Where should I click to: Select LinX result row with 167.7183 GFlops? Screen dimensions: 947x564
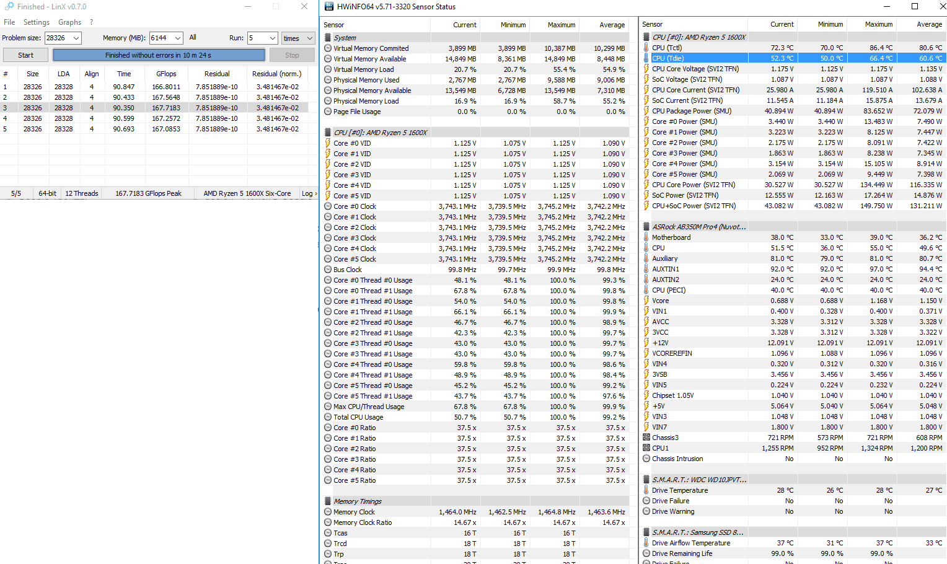pyautogui.click(x=154, y=108)
